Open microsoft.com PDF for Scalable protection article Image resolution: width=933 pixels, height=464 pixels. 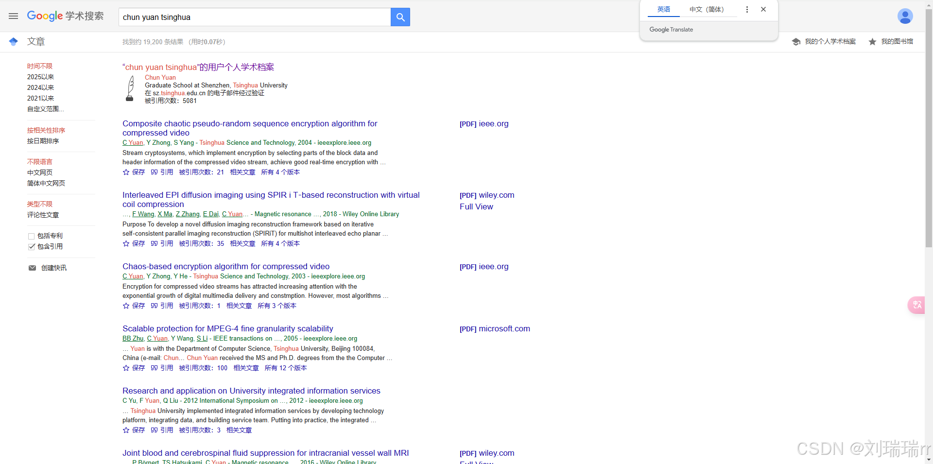495,329
